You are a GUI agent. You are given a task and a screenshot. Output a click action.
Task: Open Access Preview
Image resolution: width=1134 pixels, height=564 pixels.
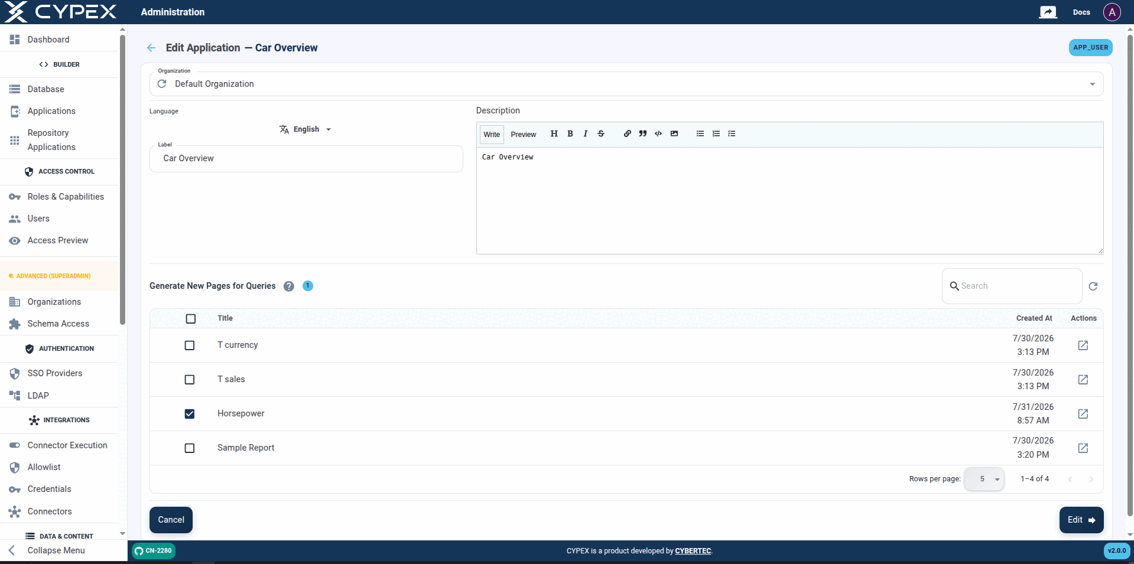point(59,240)
